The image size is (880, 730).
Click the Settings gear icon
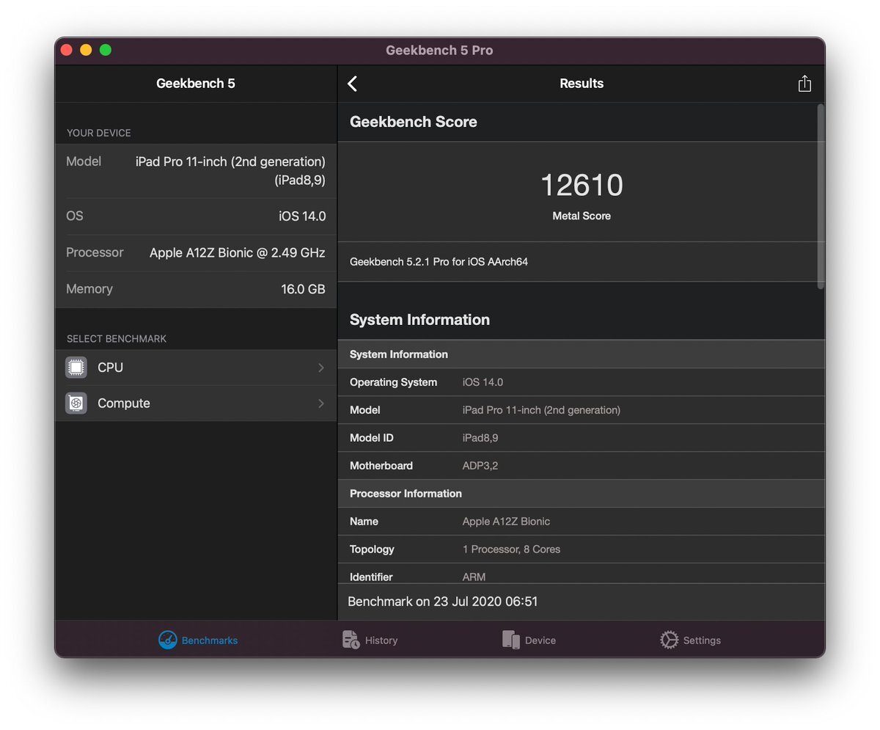(669, 640)
